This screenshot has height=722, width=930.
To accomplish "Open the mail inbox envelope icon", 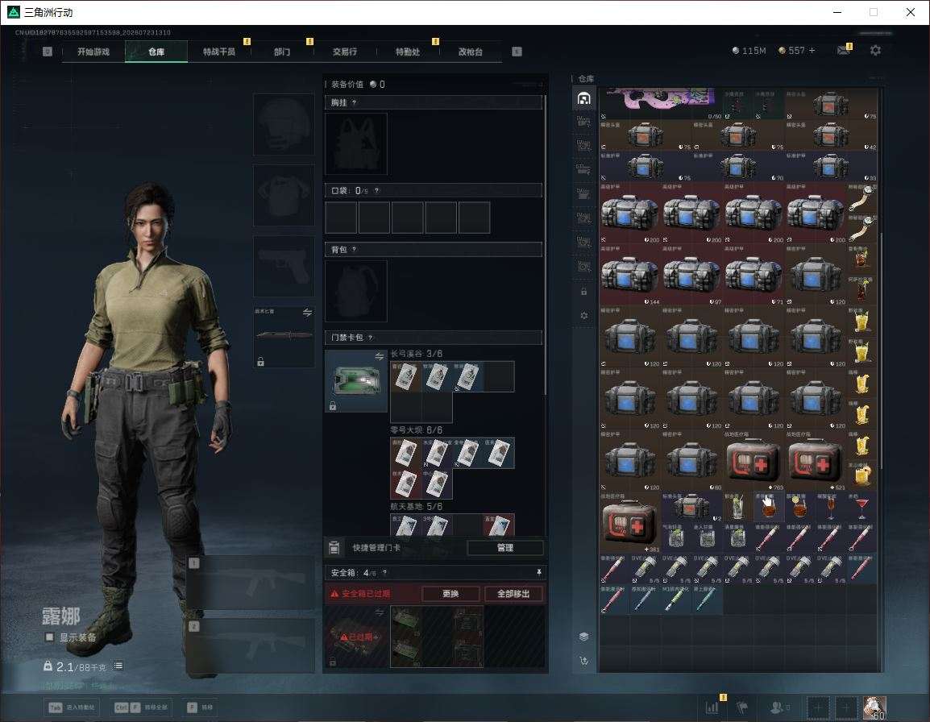I will [844, 51].
